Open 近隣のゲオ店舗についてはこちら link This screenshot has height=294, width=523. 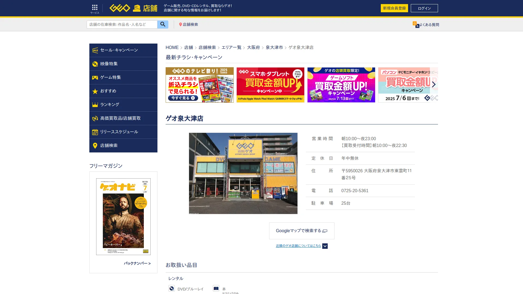click(298, 246)
